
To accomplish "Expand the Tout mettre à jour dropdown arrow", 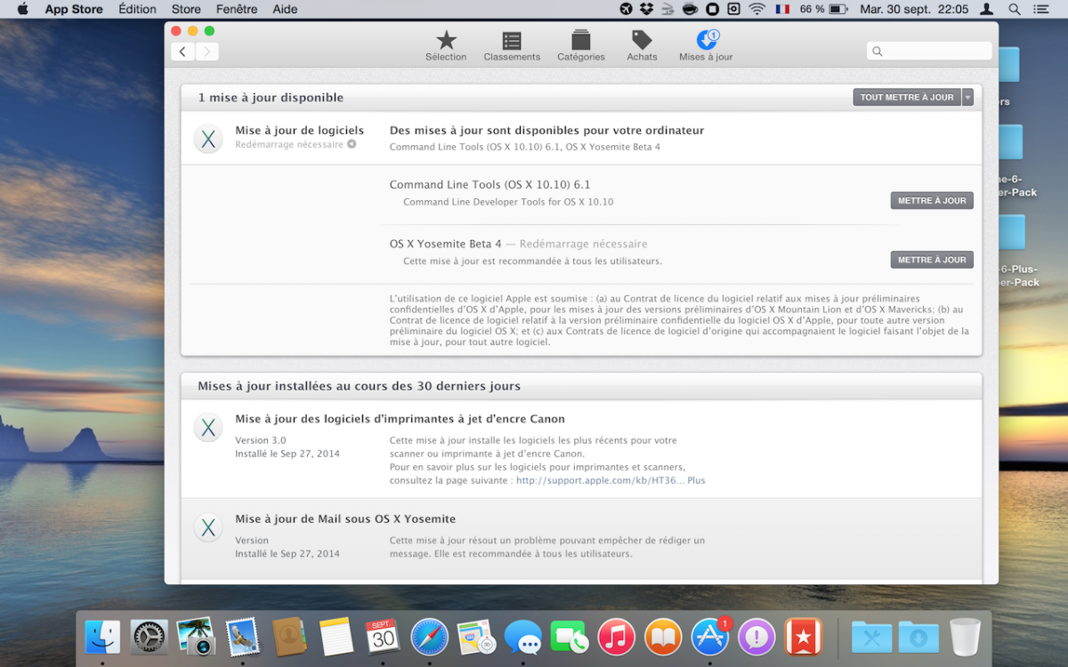I will pos(967,97).
